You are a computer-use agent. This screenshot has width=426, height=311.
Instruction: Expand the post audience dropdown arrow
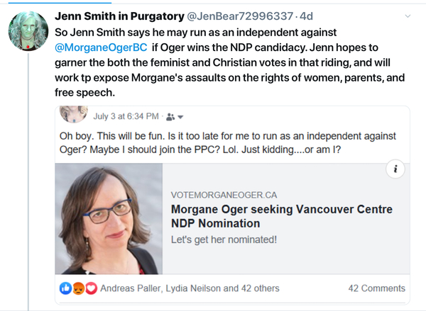pos(180,116)
